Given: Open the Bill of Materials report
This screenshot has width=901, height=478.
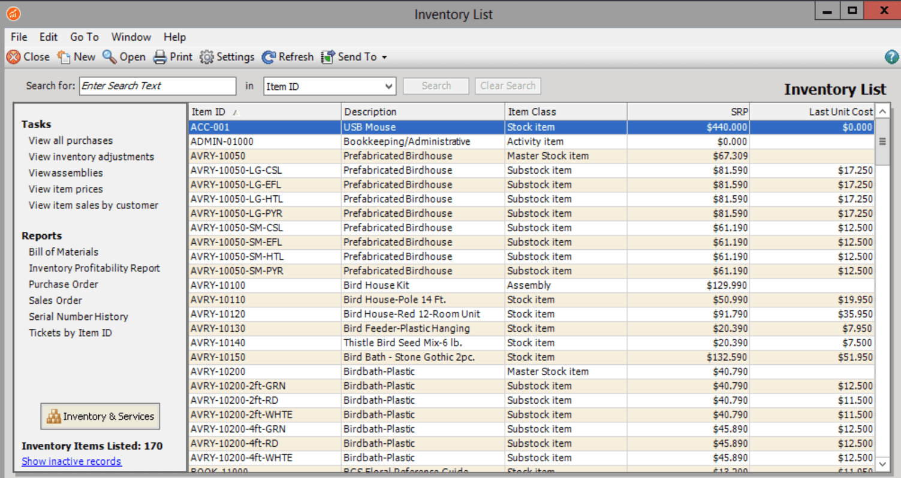Looking at the screenshot, I should pos(64,252).
